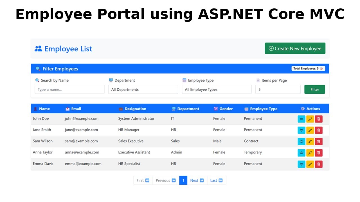Viewport: 360px width, 202px height.
Task: Click the Name column header
Action: (x=42, y=109)
